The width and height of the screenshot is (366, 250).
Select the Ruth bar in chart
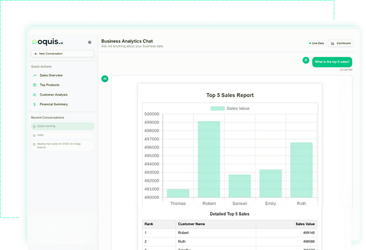[x=301, y=170]
